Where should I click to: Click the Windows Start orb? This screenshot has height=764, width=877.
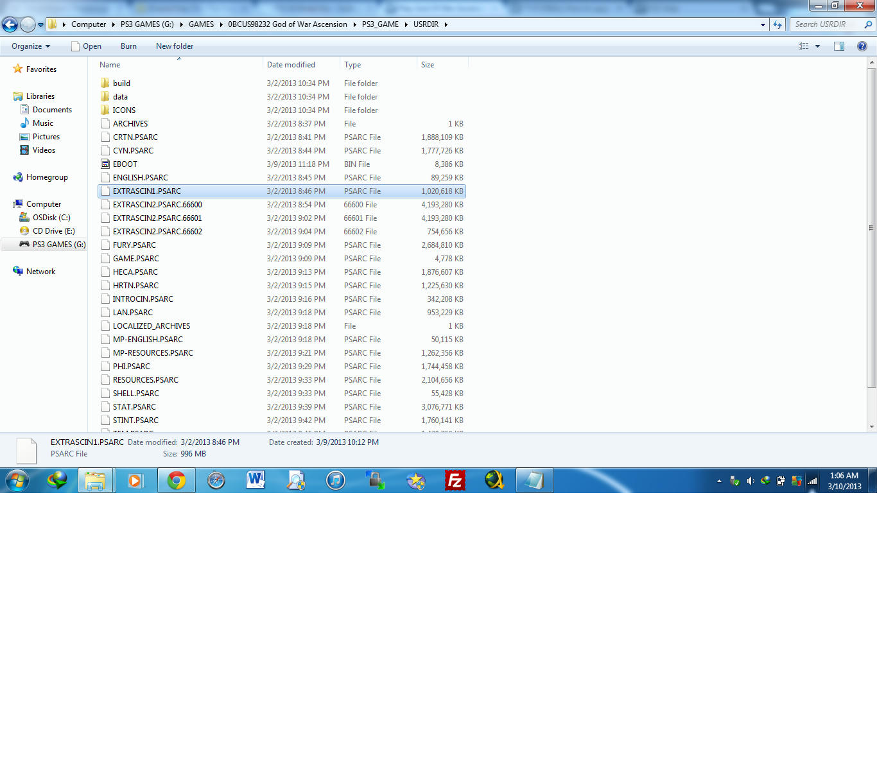[17, 480]
